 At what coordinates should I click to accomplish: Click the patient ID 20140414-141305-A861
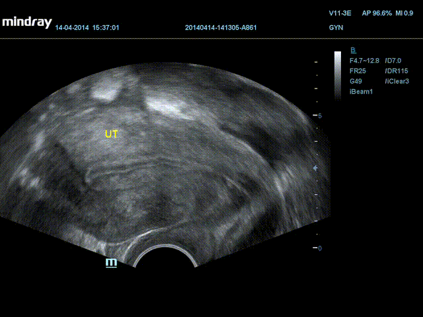tap(220, 28)
